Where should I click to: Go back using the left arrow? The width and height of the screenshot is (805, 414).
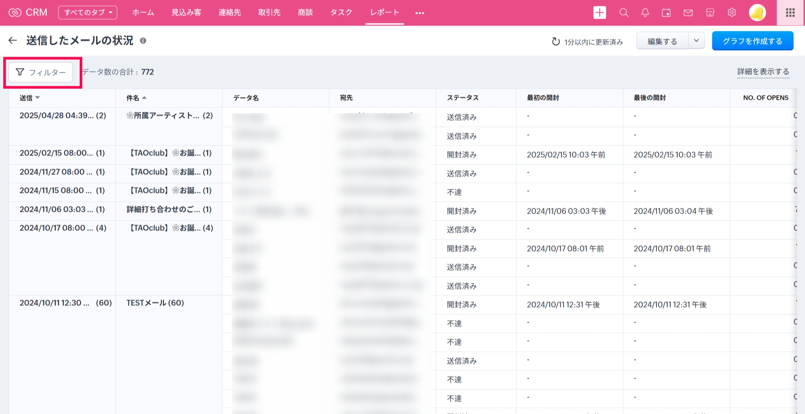coord(13,40)
